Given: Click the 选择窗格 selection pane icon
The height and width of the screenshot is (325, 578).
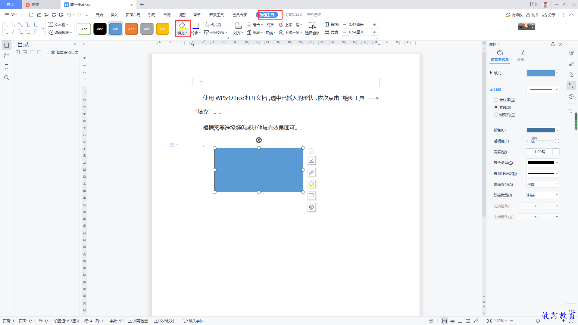Looking at the screenshot, I should [x=312, y=26].
